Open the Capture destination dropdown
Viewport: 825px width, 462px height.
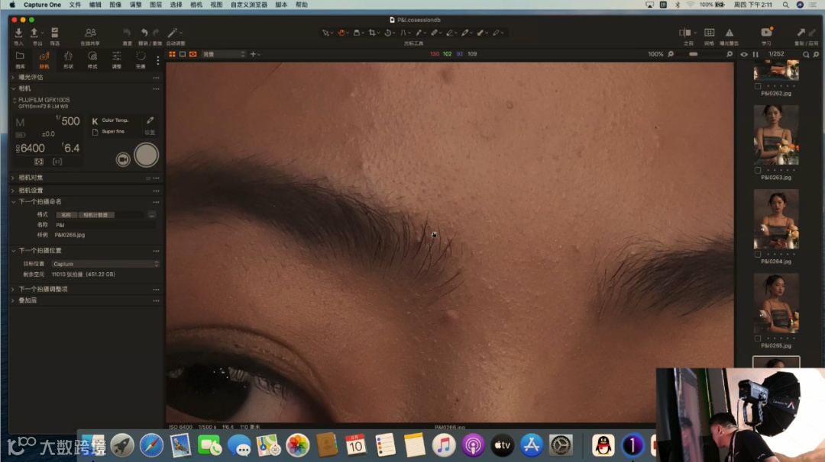(105, 264)
